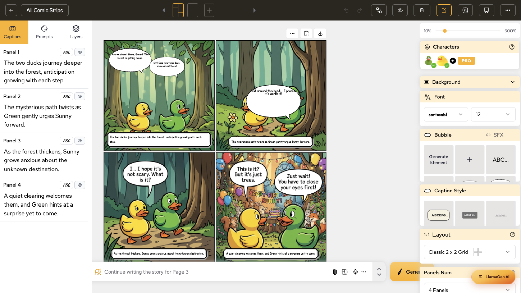
Task: Attach a file to the story prompt
Action: (335, 272)
